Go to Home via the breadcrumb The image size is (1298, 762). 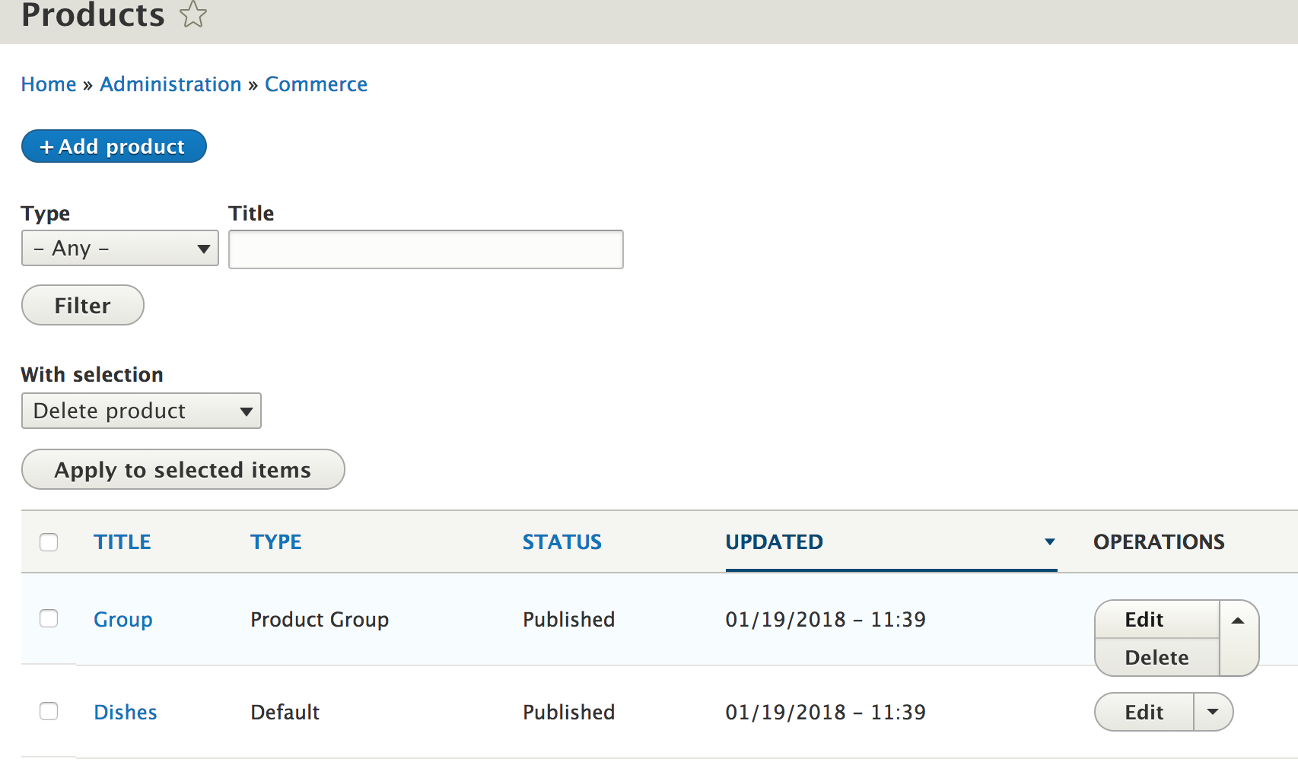(x=48, y=84)
